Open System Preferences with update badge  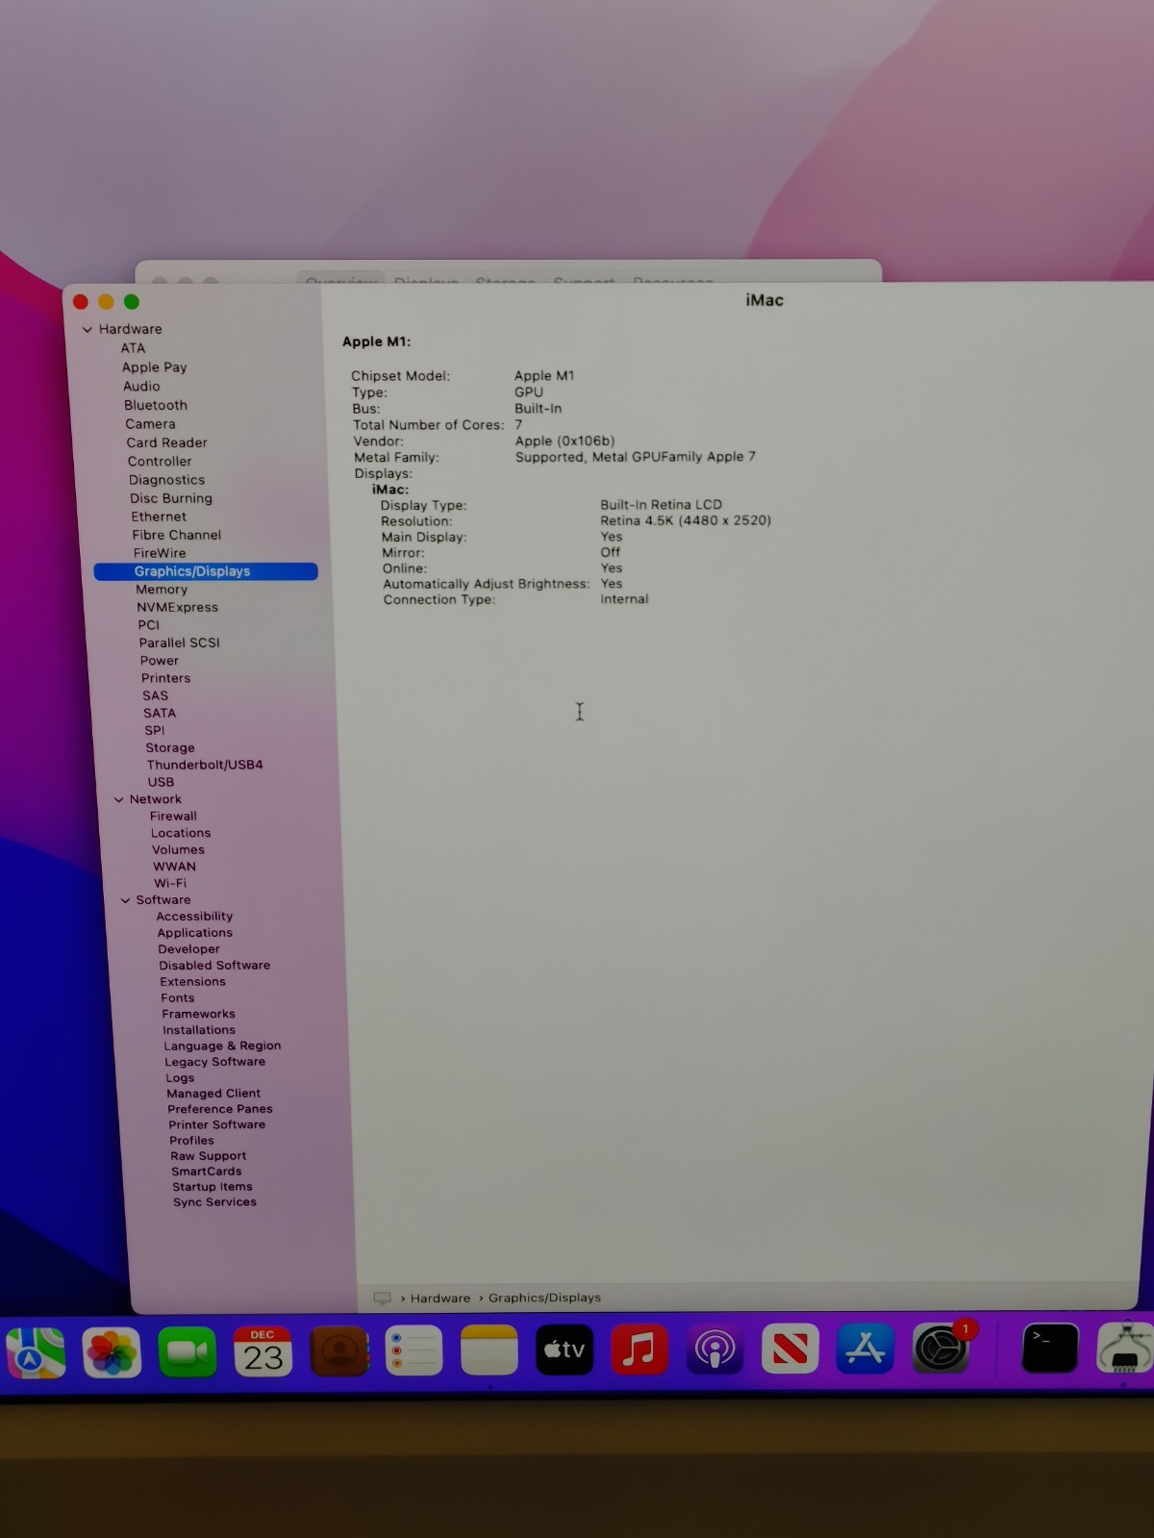tap(941, 1348)
